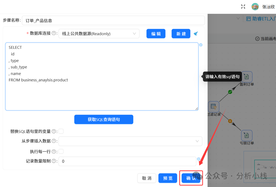
Task: Select the 亏损订单 Excel output node
Action: (x=247, y=135)
